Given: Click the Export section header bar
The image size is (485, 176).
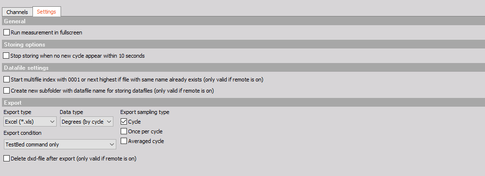Looking at the screenshot, I should pyautogui.click(x=242, y=102).
